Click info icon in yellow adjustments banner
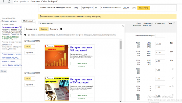The width and height of the screenshot is (182, 103). (40, 16)
